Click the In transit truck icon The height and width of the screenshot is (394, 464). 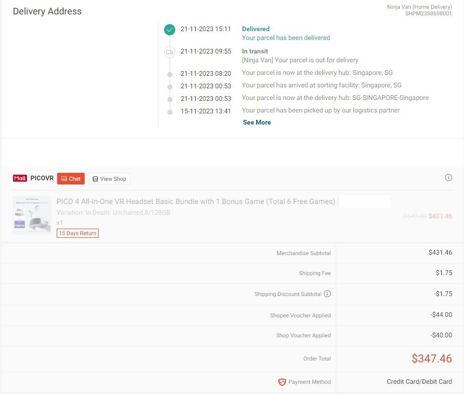tap(170, 52)
